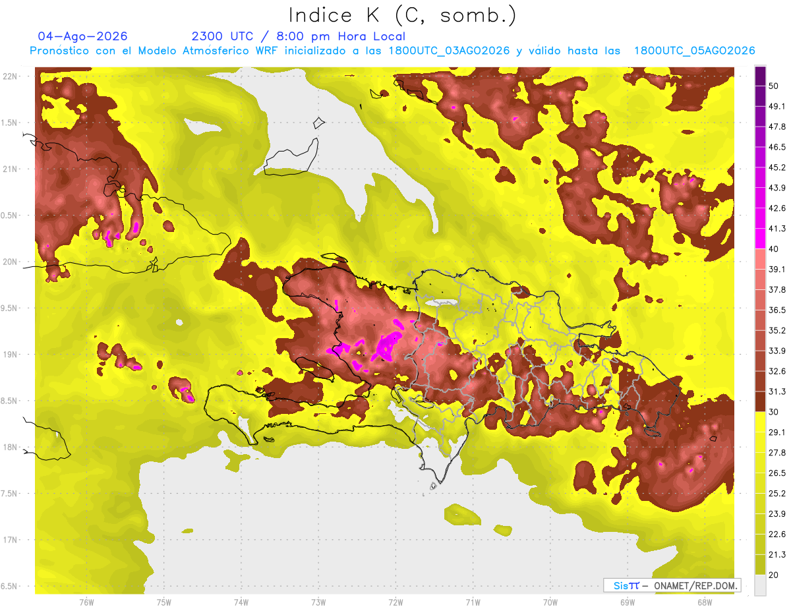The height and width of the screenshot is (611, 791).
Task: Click the longitude axis label "68W"
Action: 704,602
